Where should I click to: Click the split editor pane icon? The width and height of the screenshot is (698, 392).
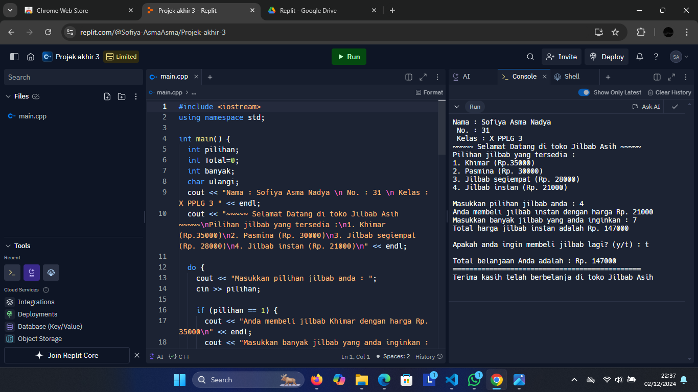tap(409, 77)
